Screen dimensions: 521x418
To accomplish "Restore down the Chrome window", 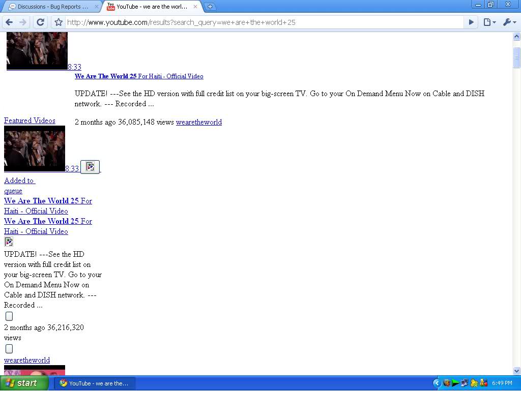I will (490, 4).
